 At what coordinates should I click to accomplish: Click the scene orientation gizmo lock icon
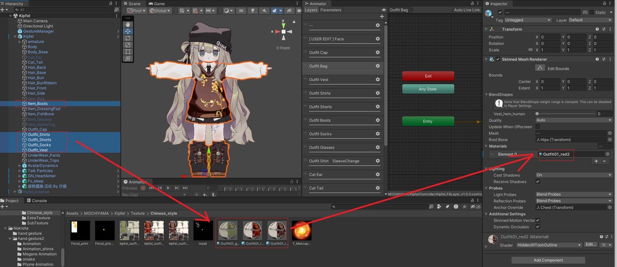click(x=293, y=21)
